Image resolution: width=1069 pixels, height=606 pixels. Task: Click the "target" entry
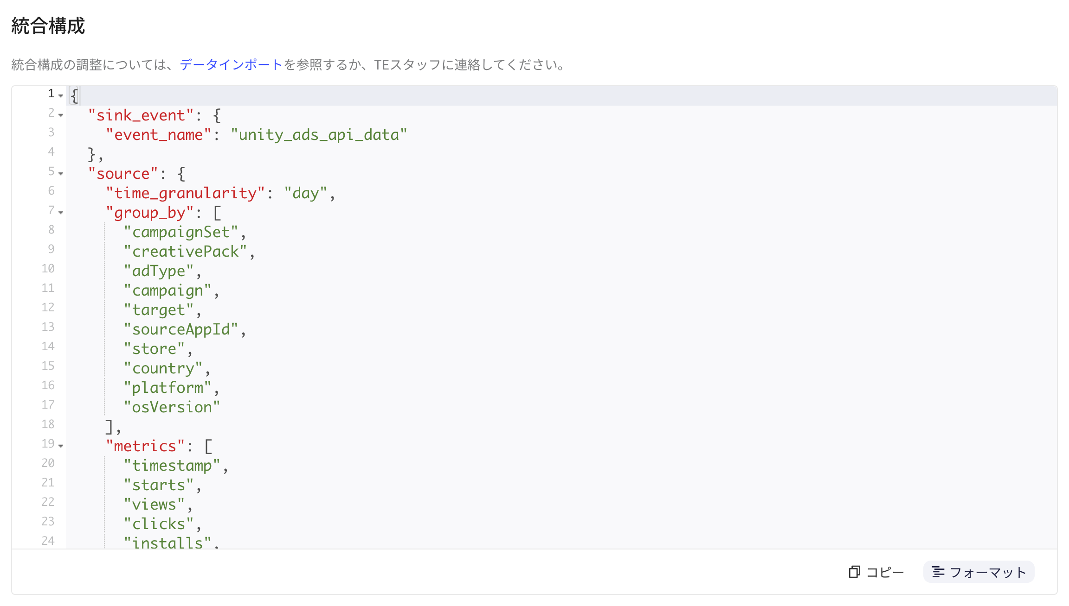(159, 310)
